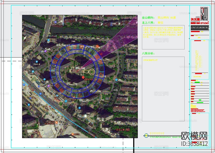Image resolution: width=215 pixels, height=153 pixels.
Task: Click the red location pin on the map
Action: tap(83, 78)
